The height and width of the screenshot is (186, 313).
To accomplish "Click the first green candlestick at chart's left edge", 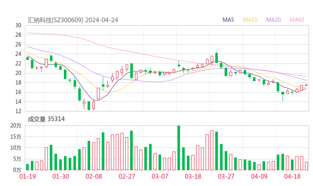I will (x=27, y=58).
